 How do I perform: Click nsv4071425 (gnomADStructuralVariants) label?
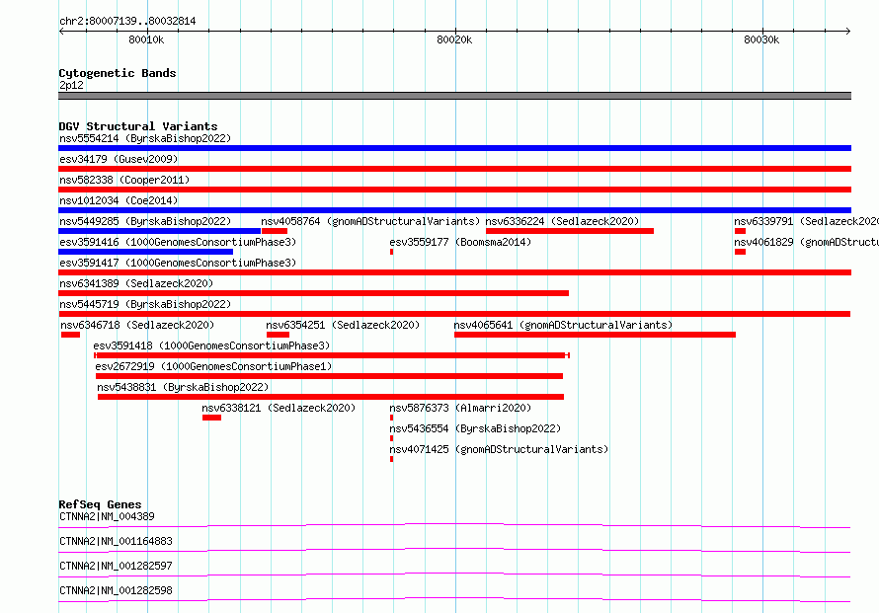pos(499,449)
